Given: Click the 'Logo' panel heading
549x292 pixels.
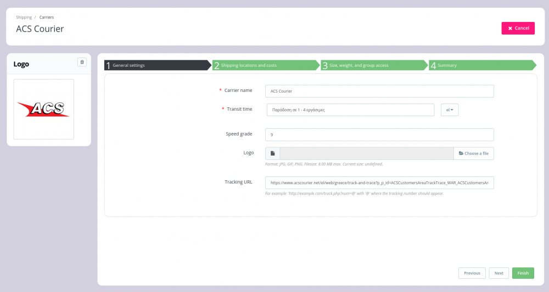Looking at the screenshot, I should tap(21, 64).
